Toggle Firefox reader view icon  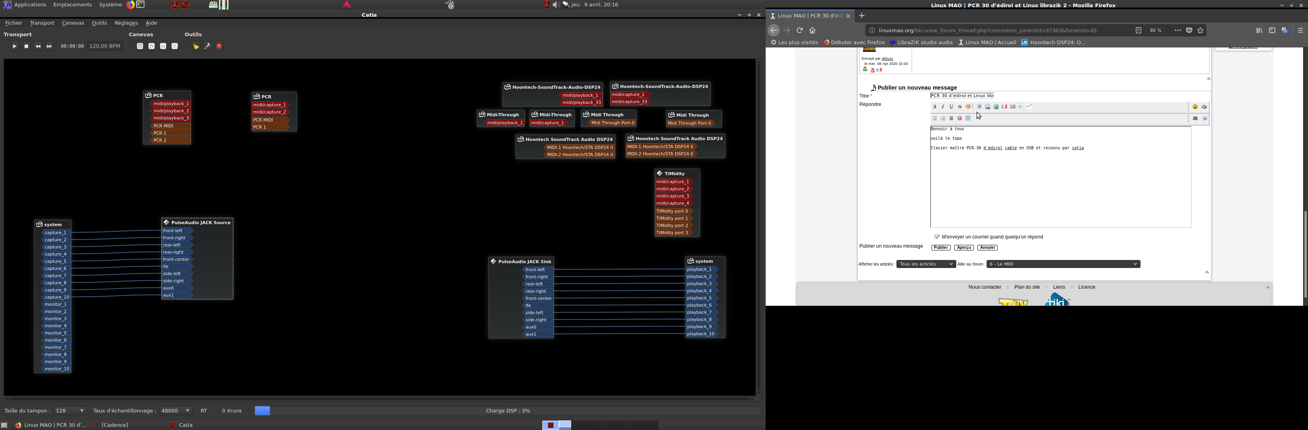[1139, 30]
